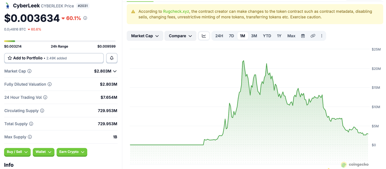
Task: Open the Wallet dropdown
Action: pos(43,152)
